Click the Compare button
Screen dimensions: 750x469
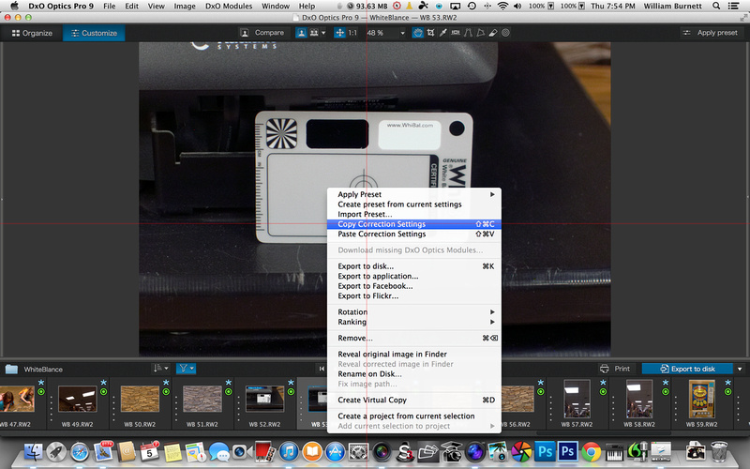[x=262, y=33]
